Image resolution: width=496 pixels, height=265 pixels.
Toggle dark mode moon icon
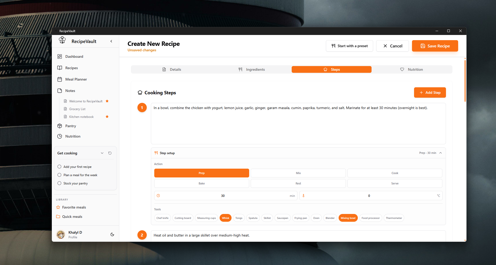click(x=112, y=234)
